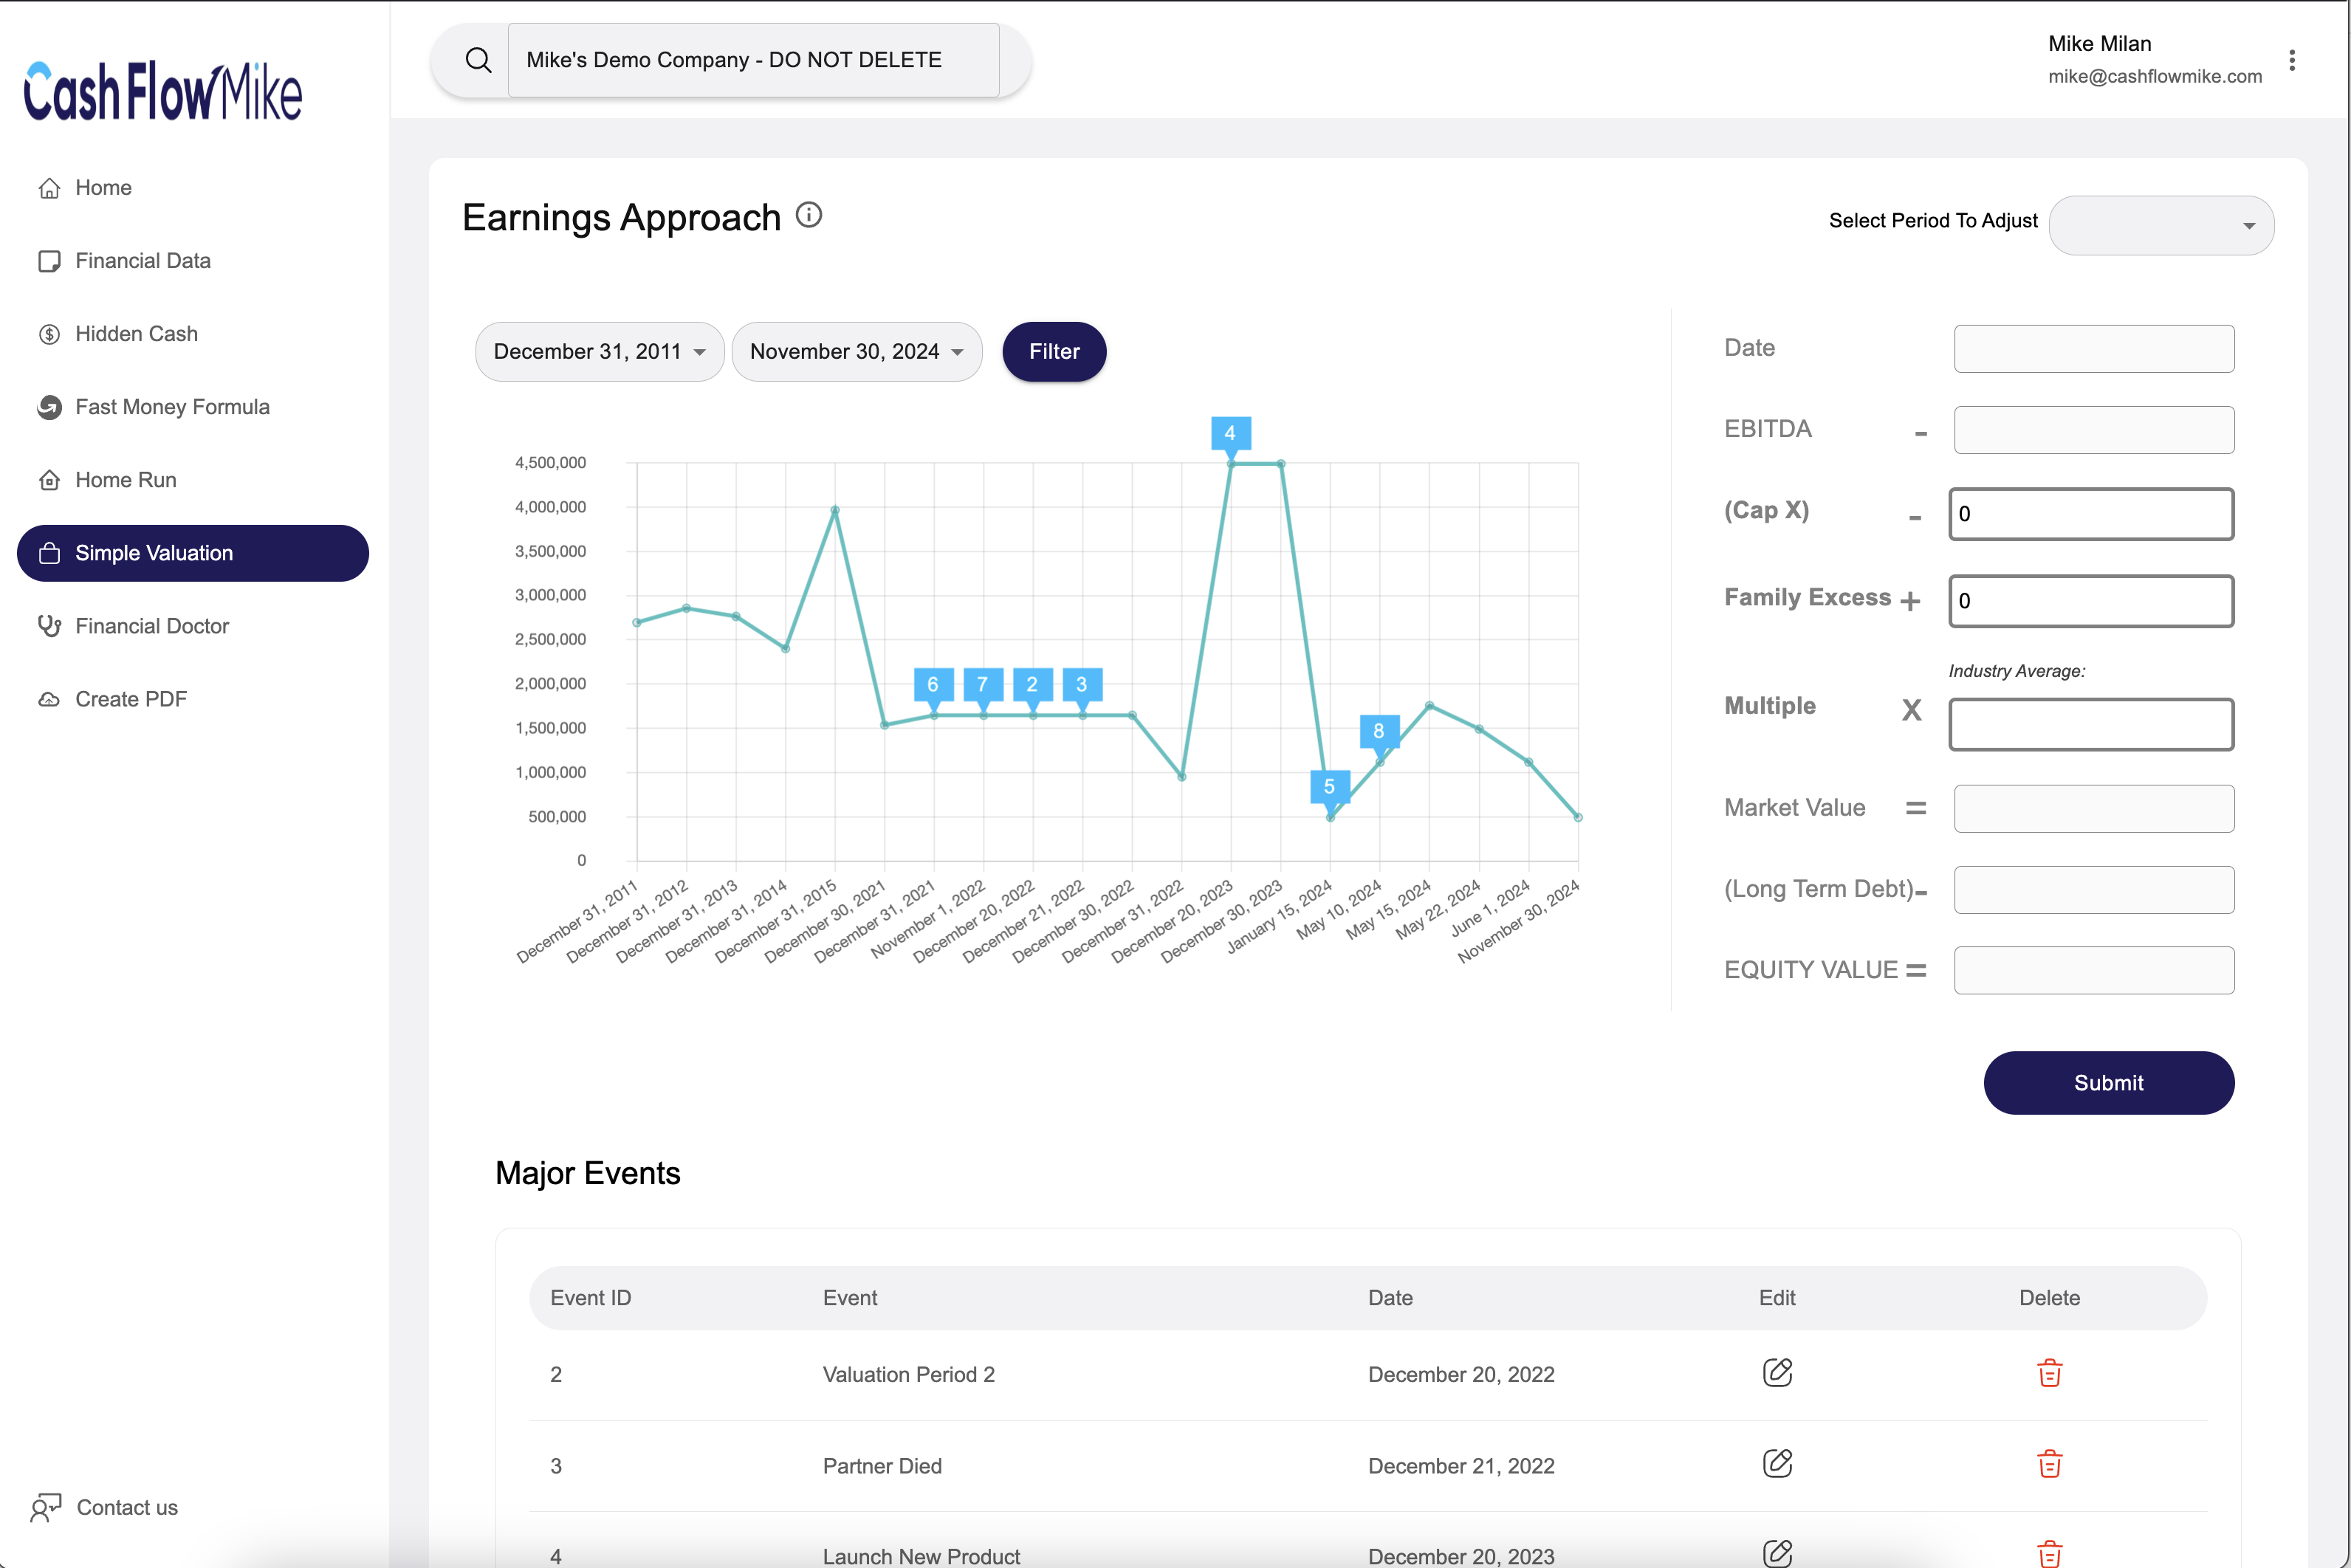2351x1568 pixels.
Task: Edit the Partner Died event
Action: pyautogui.click(x=1776, y=1464)
